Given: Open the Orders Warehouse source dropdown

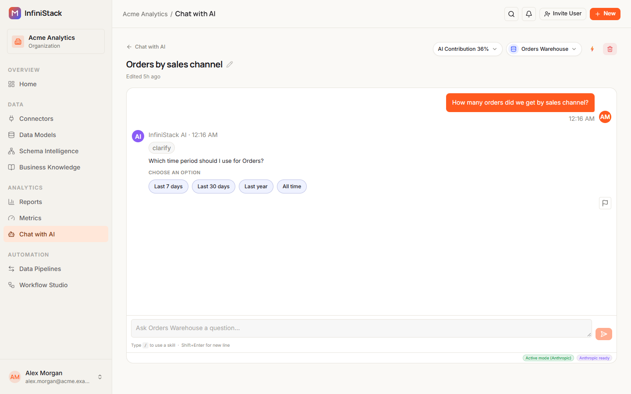Looking at the screenshot, I should coord(544,49).
